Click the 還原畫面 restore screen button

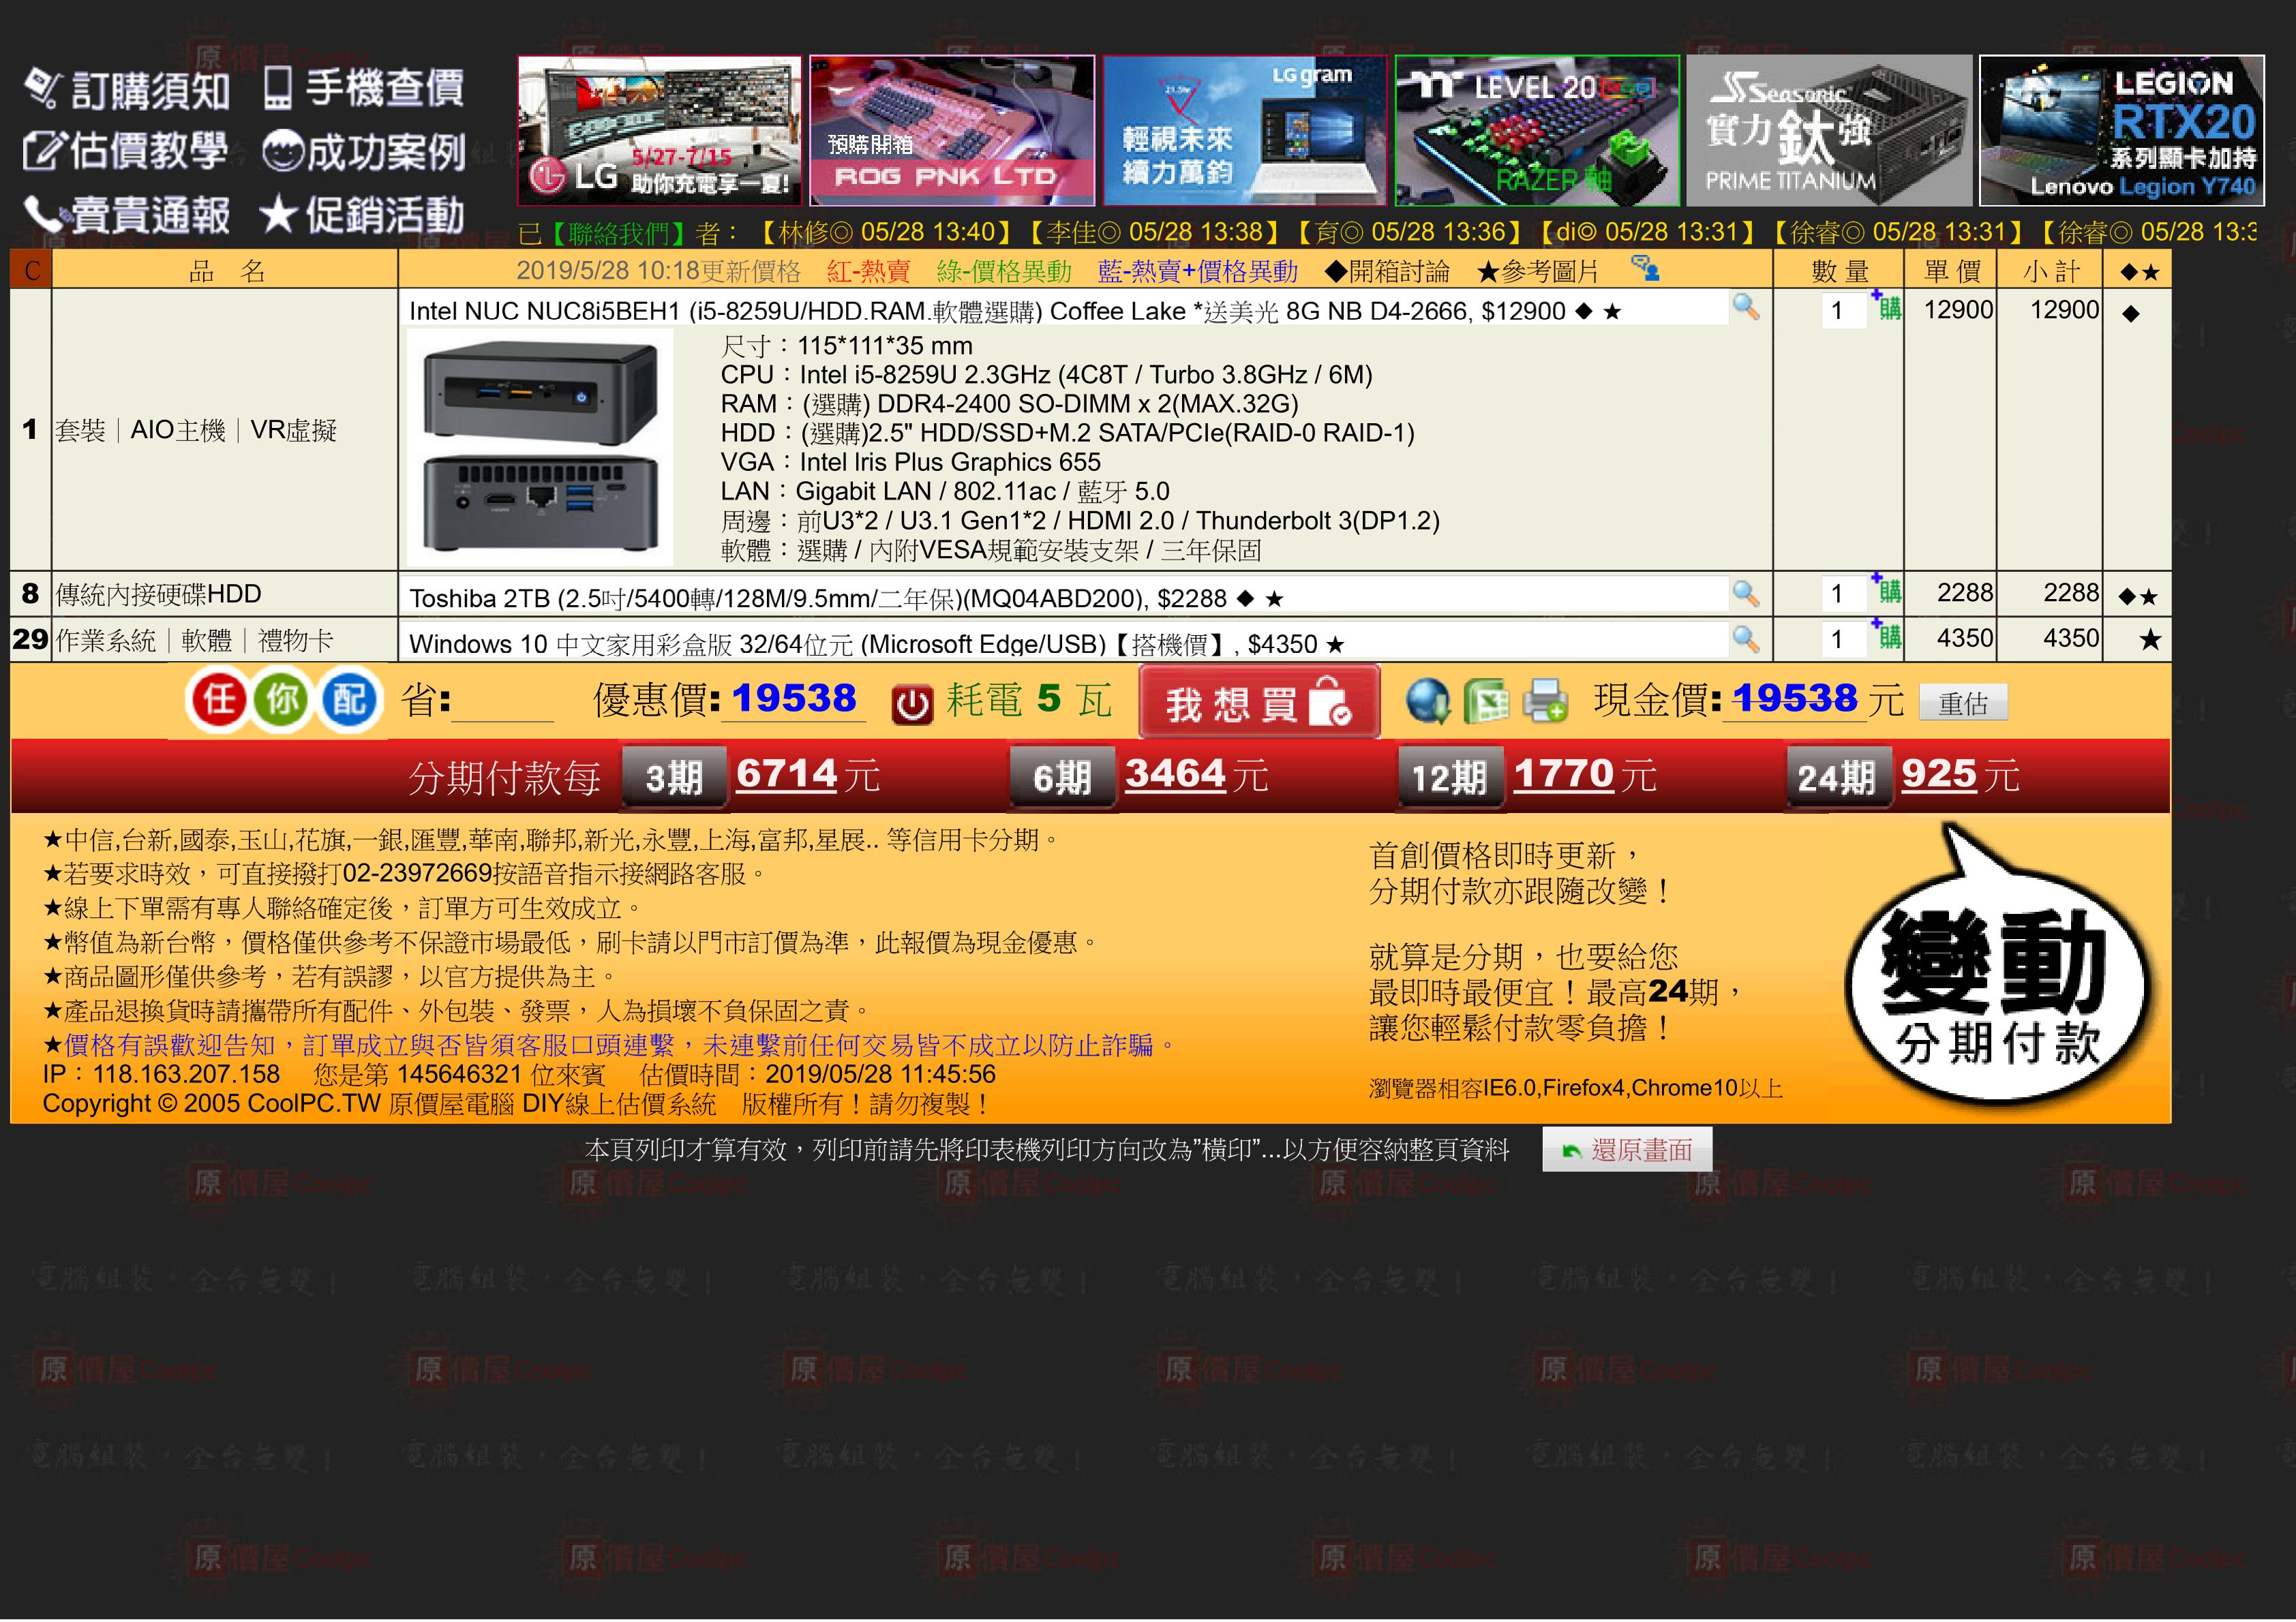tap(1627, 1150)
